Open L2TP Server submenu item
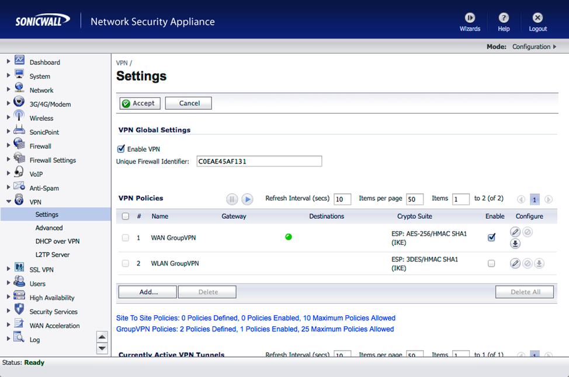The width and height of the screenshot is (569, 377). (x=53, y=254)
